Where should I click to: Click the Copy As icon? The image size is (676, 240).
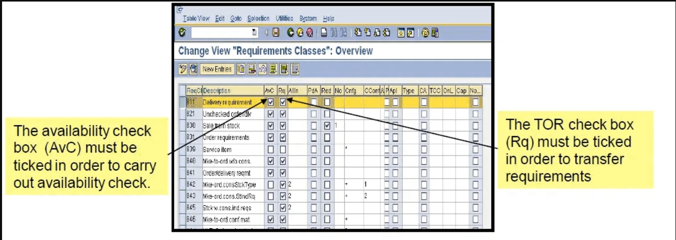point(241,69)
